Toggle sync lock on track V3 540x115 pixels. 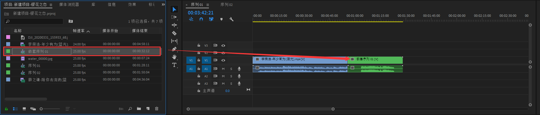(x=215, y=45)
